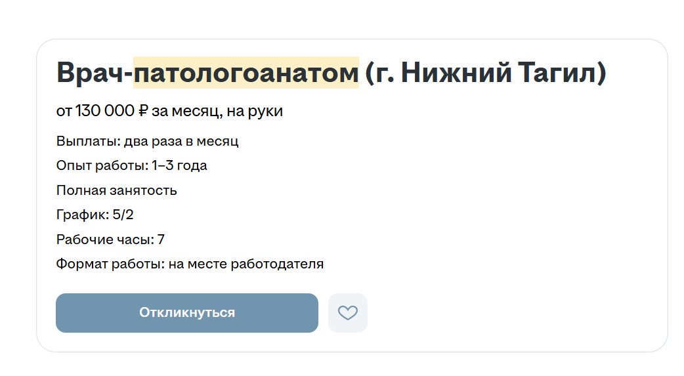Viewport: 684px width, 376px height.
Task: Click the 'Опыт работы' label
Action: click(102, 166)
